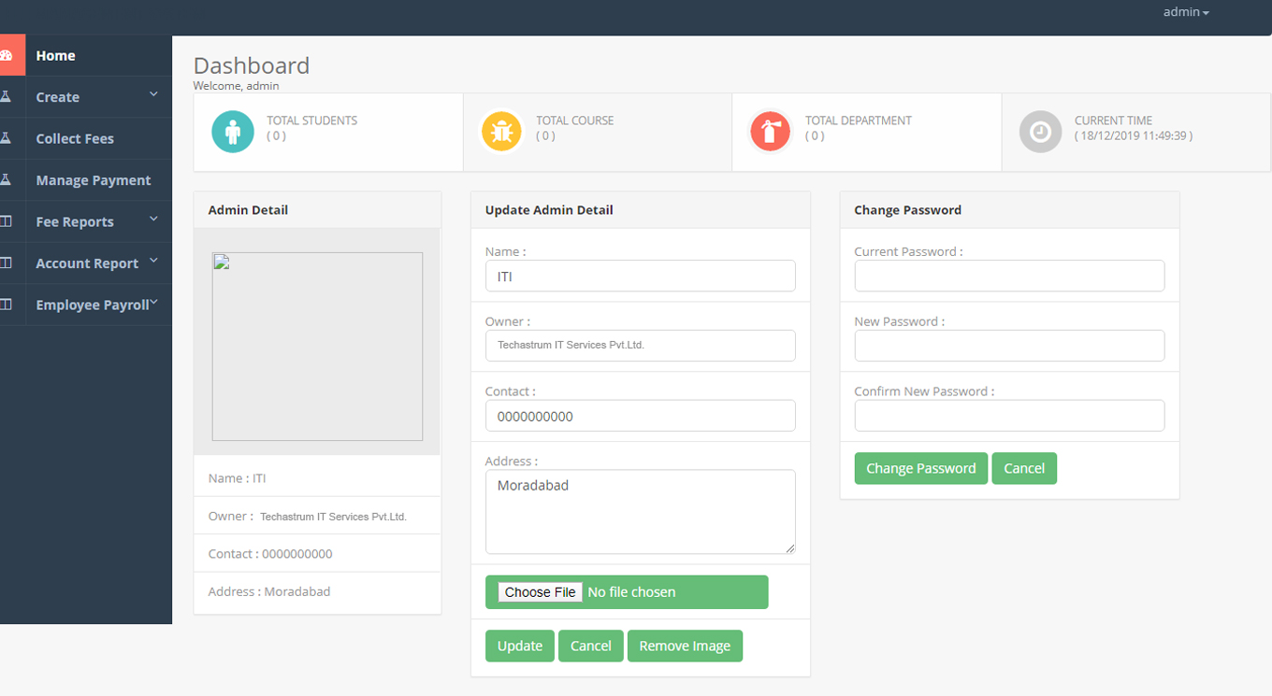
Task: Click the Update button
Action: 520,646
